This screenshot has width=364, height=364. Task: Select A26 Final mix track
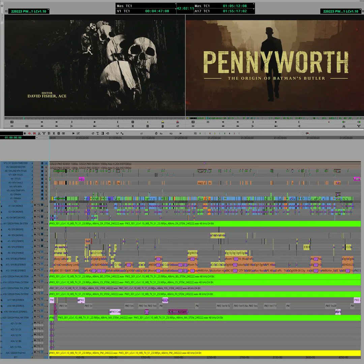(16, 353)
